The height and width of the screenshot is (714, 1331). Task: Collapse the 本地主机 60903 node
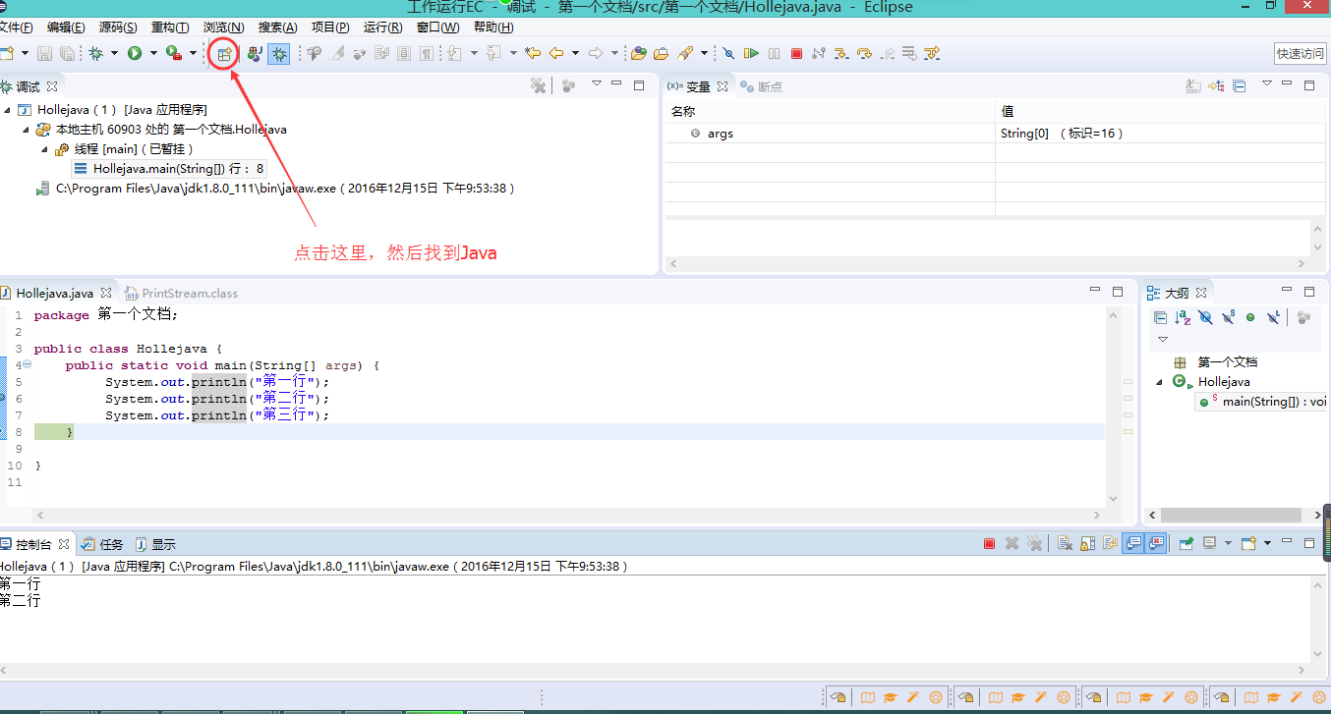pyautogui.click(x=27, y=130)
